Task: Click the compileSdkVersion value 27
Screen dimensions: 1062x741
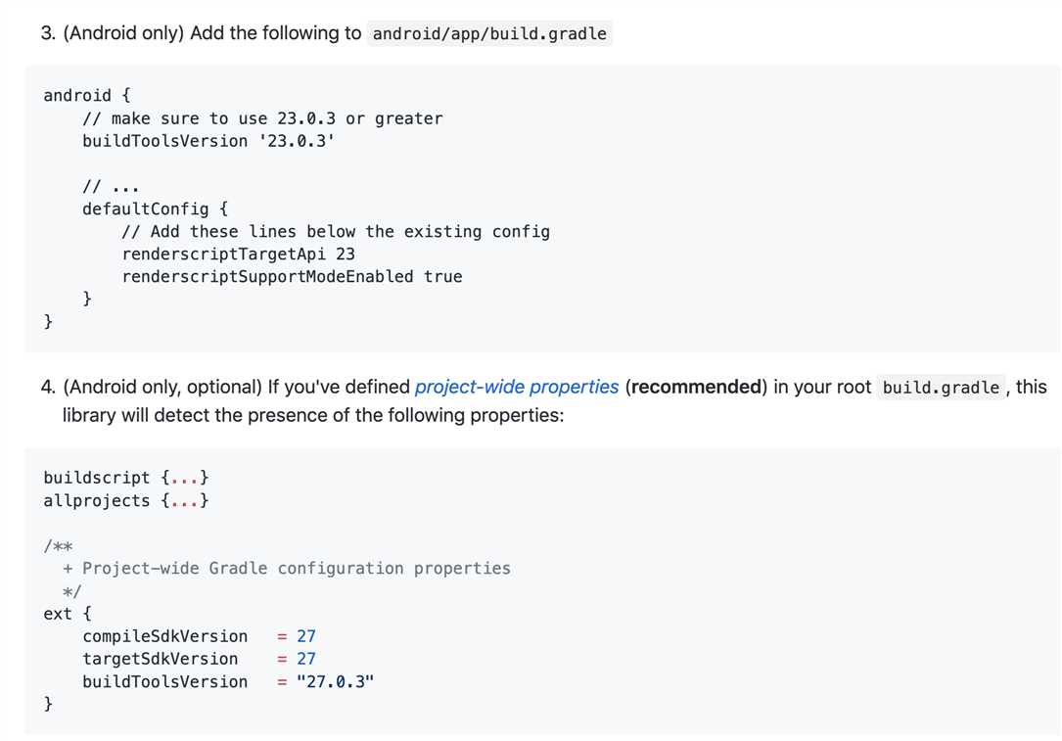Action: 306,636
